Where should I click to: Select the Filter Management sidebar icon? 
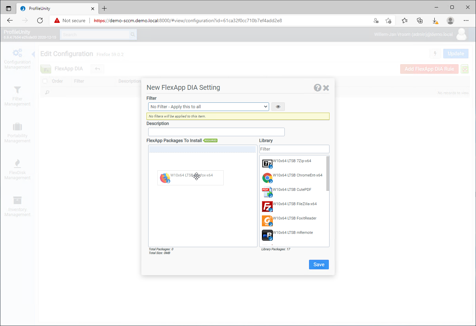(x=17, y=95)
